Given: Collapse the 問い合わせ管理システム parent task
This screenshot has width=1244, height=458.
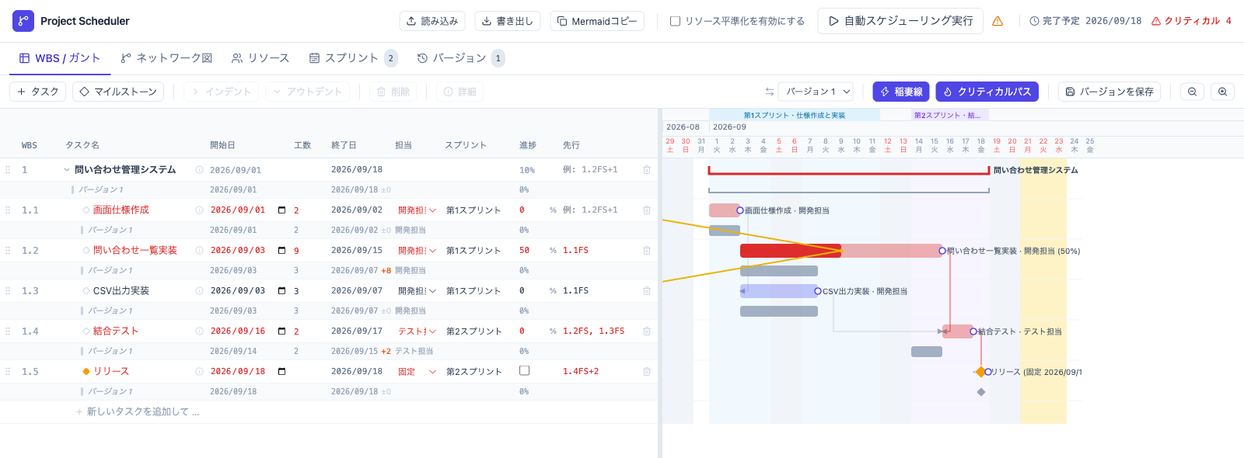Looking at the screenshot, I should click(x=67, y=169).
